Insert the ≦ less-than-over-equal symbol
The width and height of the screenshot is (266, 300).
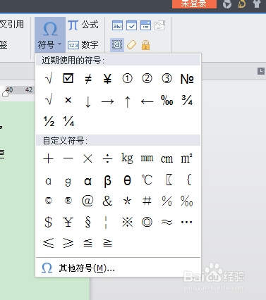tap(87, 243)
